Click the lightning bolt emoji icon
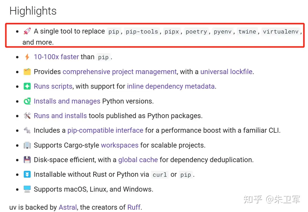 27,57
